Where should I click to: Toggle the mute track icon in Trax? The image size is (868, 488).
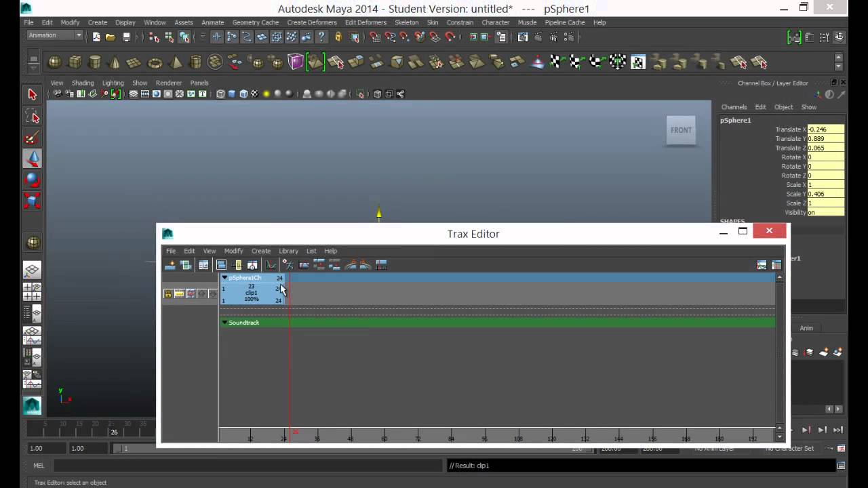click(191, 293)
